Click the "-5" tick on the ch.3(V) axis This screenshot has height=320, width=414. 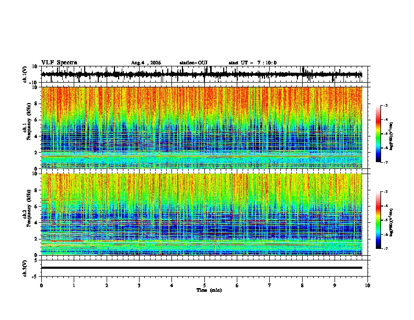(x=35, y=277)
